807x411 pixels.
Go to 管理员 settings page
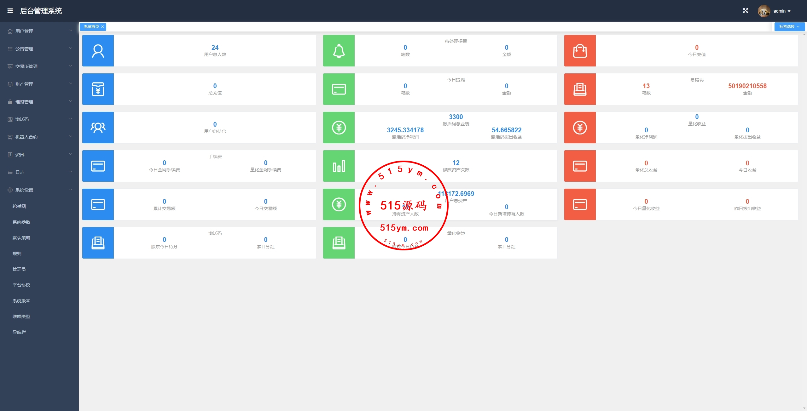click(x=19, y=269)
